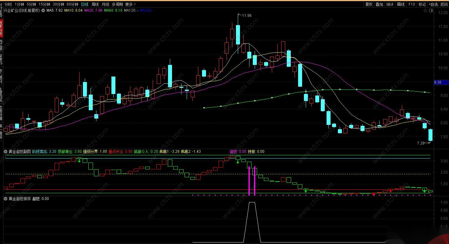
Task: Click the 底部介入: 0.20 value
Action: (x=146, y=152)
